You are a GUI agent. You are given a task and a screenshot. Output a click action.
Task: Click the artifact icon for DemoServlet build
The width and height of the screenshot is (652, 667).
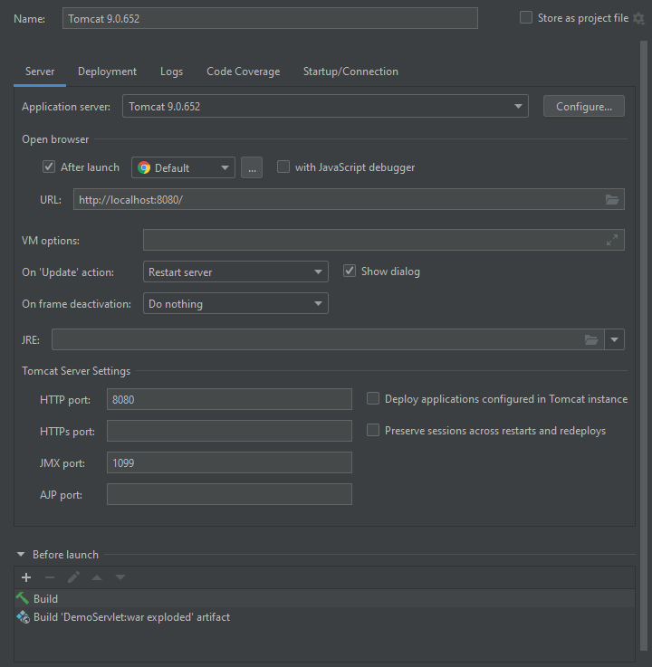[23, 617]
